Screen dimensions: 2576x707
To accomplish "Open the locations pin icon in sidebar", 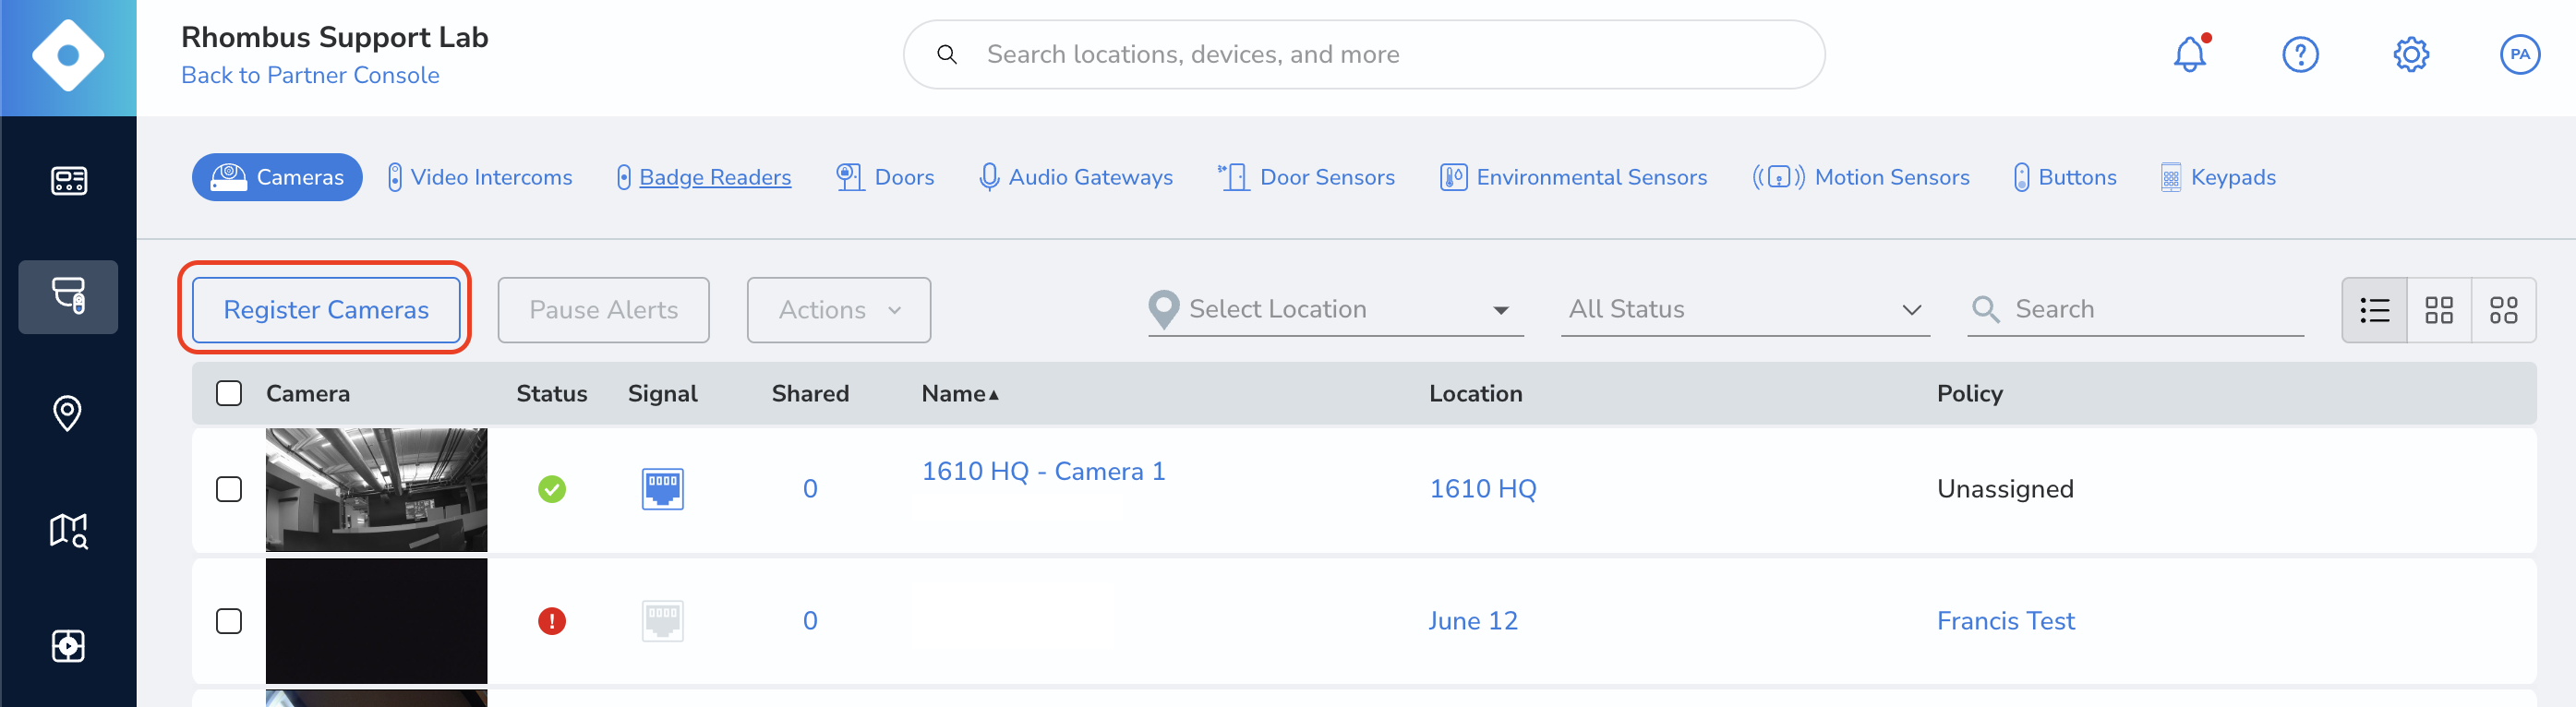I will pos(67,413).
